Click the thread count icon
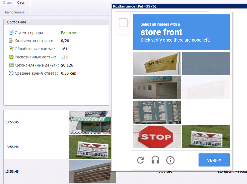Viewport: 247px width, 184px height. pyautogui.click(x=11, y=41)
